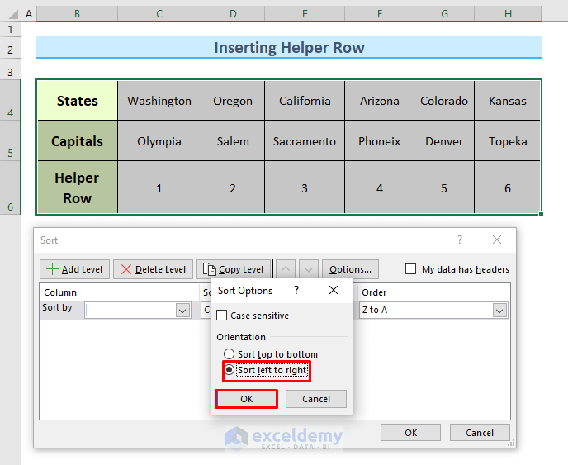Click the Capitals header cell

click(x=77, y=141)
